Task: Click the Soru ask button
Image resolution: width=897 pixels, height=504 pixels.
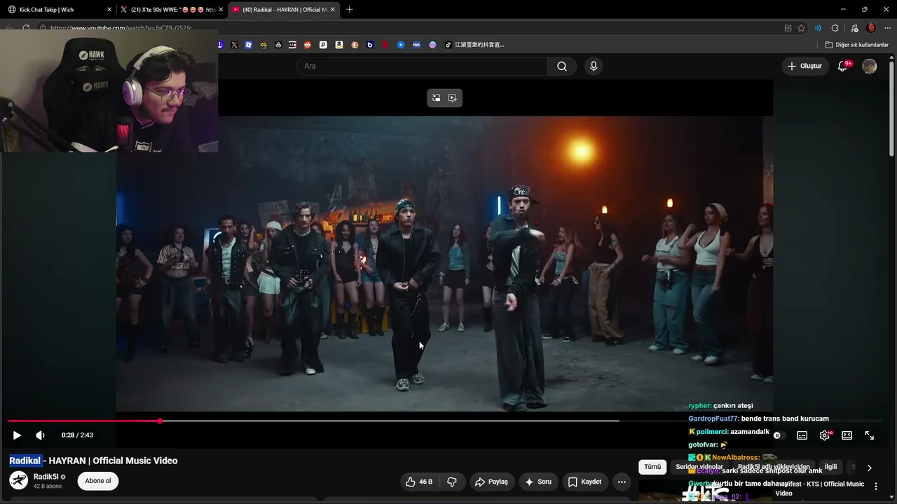Action: (537, 482)
